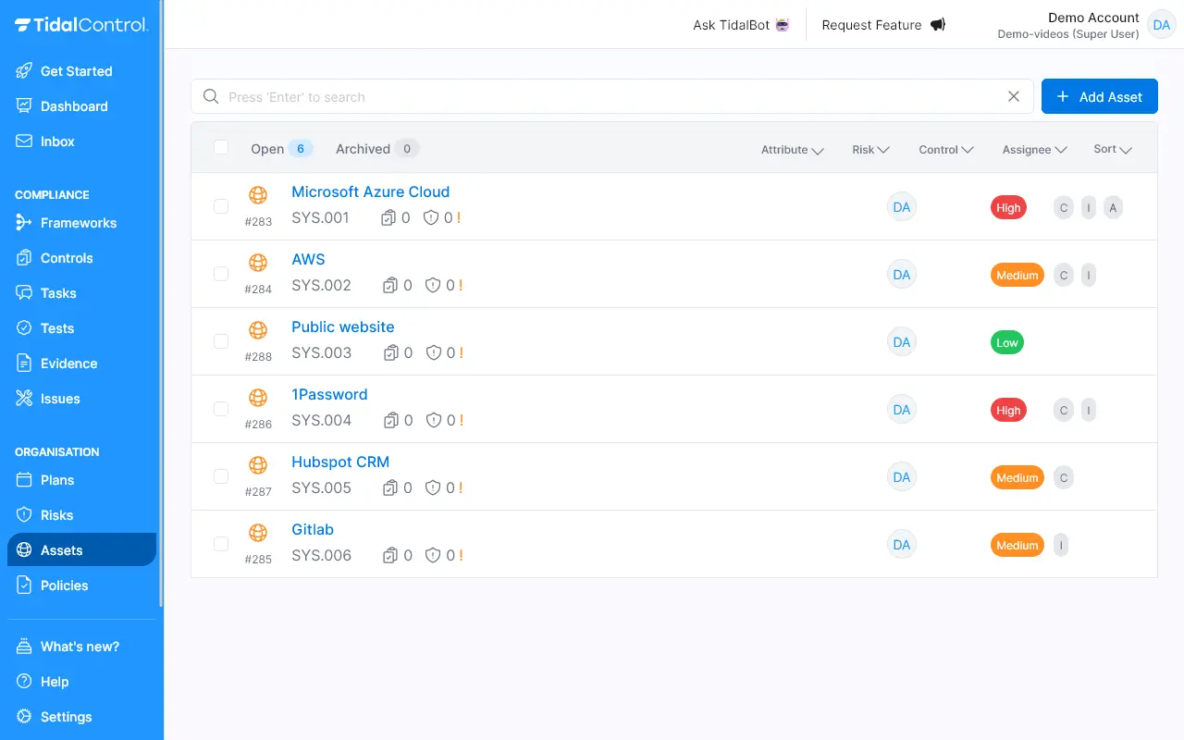Click the Request Feature link
Viewport: 1184px width, 740px height.
click(x=883, y=25)
